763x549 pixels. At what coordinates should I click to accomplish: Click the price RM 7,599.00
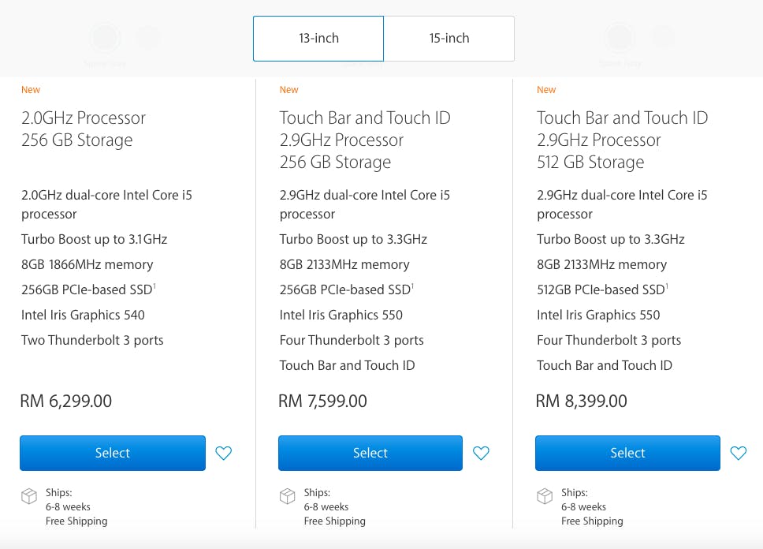[x=322, y=401]
